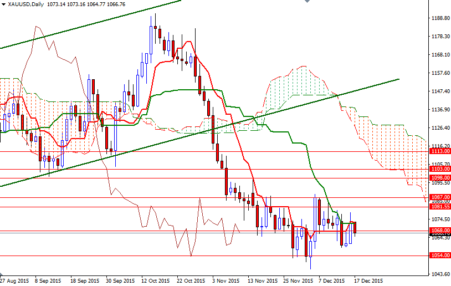This screenshot has width=451, height=286.
Task: Click the 3 Nov 2015 date on time axis
Action: click(227, 281)
